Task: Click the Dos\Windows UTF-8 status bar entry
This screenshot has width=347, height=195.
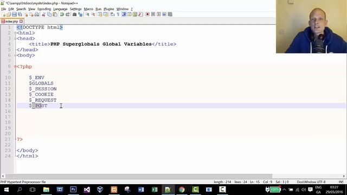Action: (311, 182)
